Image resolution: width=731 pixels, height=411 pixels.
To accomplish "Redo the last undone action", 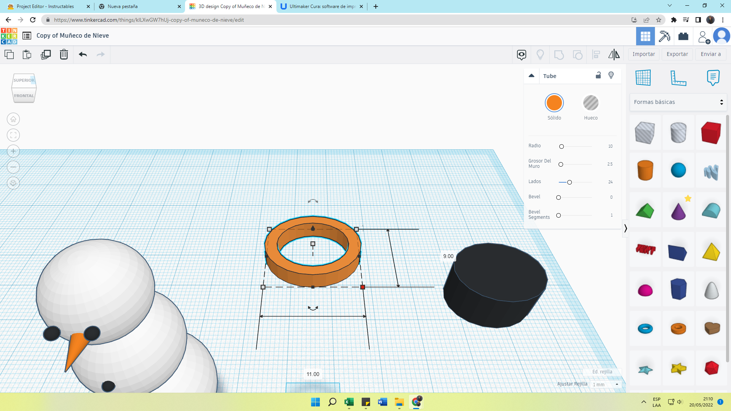I will point(101,54).
